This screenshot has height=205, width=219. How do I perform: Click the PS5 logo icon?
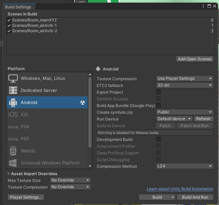click(x=13, y=139)
